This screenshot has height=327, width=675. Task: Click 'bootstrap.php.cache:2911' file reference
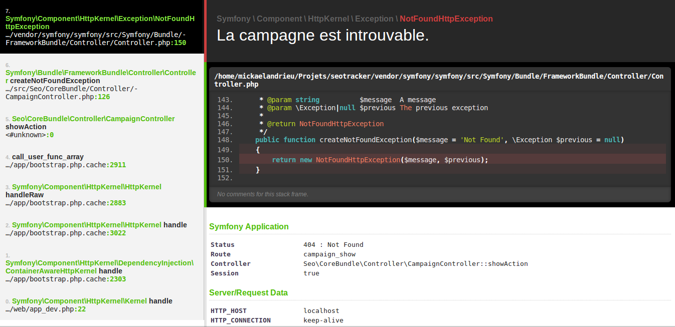point(66,165)
